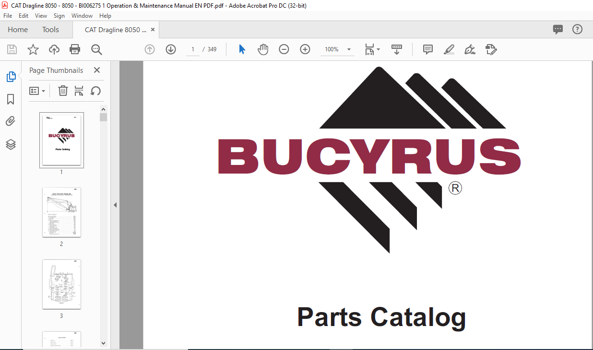Delete selected page with trash icon
The height and width of the screenshot is (350, 593).
[63, 91]
